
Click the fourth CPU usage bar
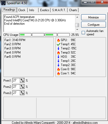64,35
